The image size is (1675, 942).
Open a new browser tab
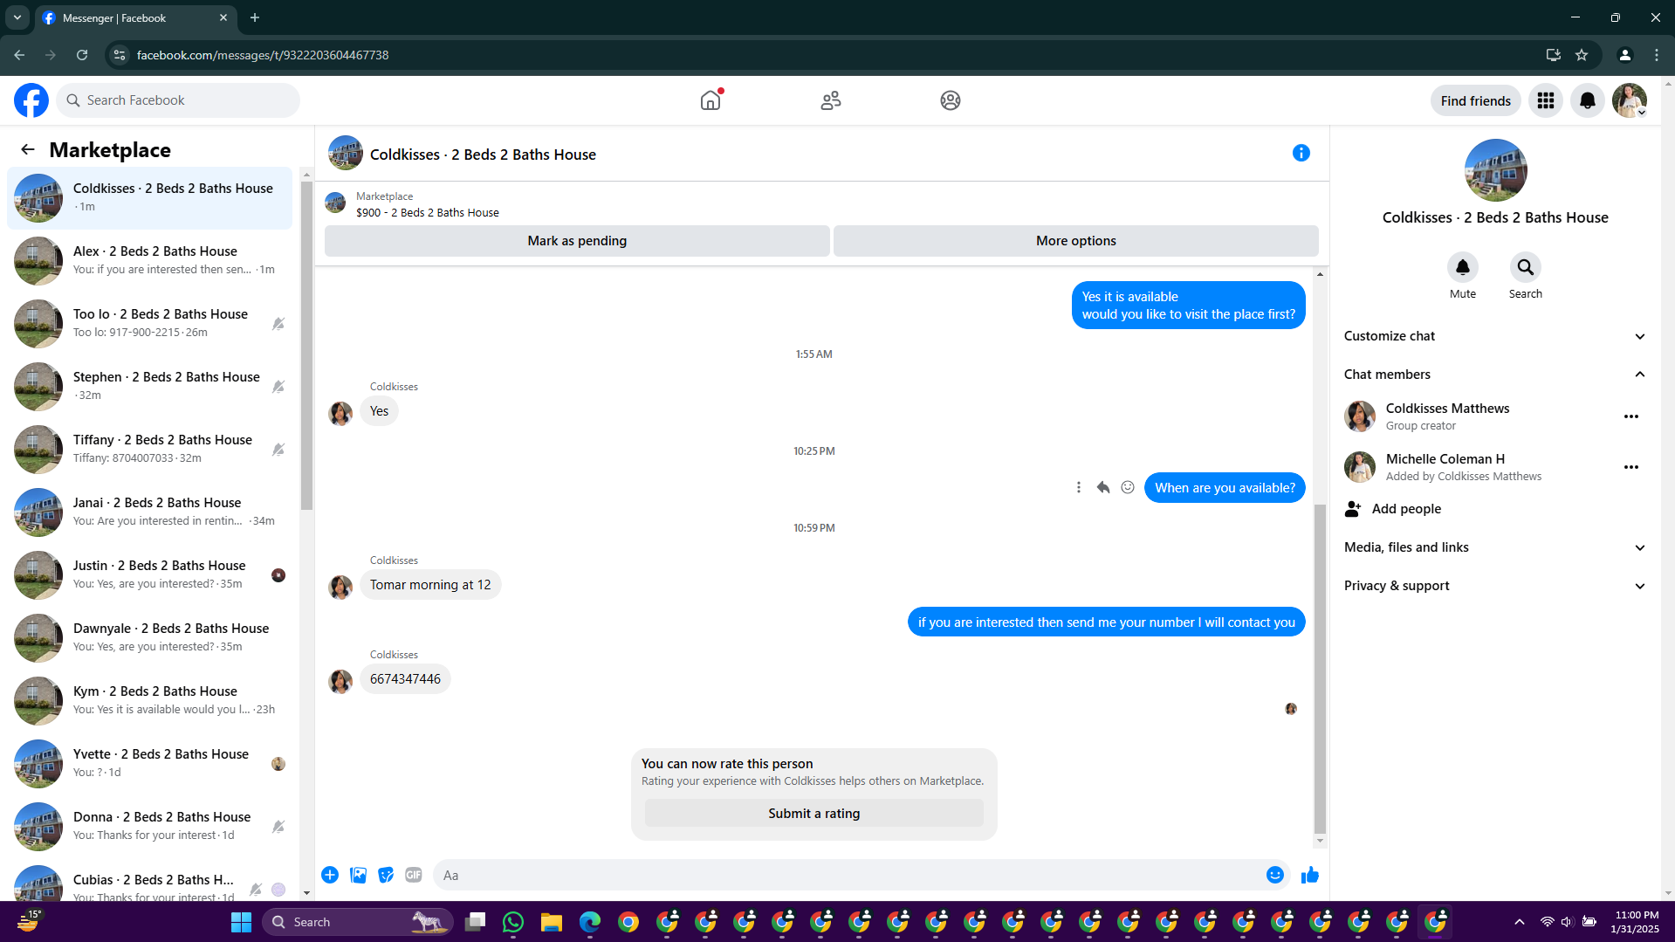(x=255, y=17)
